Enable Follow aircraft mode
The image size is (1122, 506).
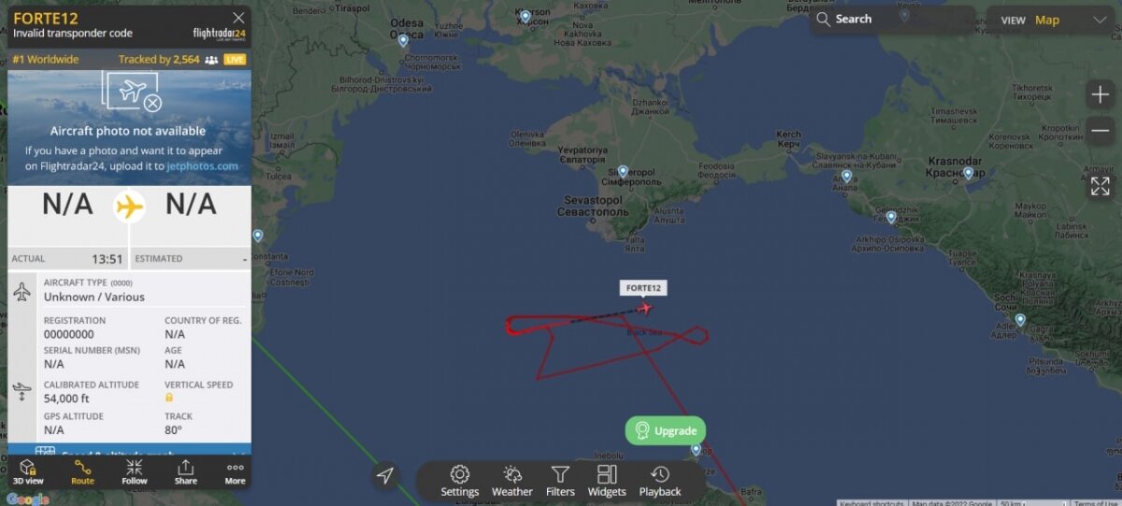(135, 470)
